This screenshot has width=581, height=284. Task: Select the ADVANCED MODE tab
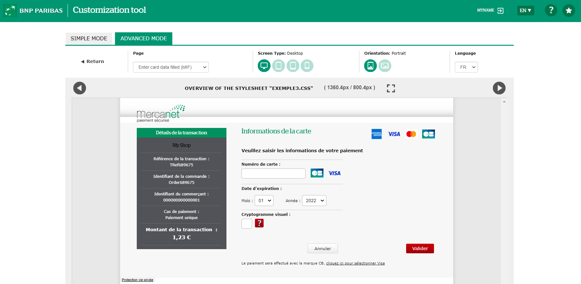click(143, 38)
